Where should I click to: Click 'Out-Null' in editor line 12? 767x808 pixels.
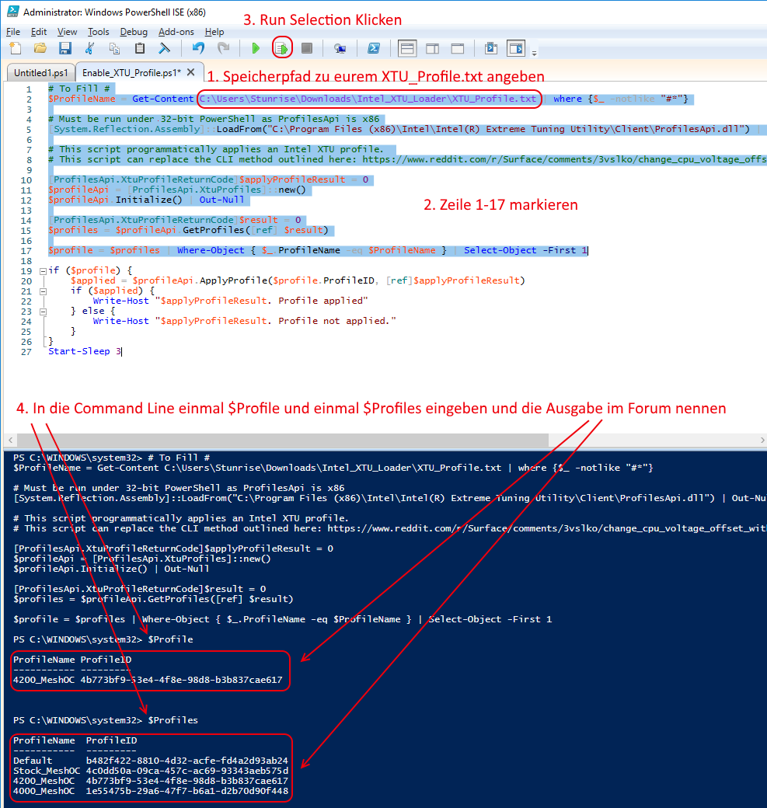click(x=221, y=200)
